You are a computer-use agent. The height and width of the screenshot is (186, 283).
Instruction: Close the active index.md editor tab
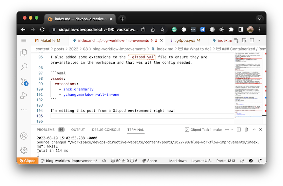click(161, 40)
